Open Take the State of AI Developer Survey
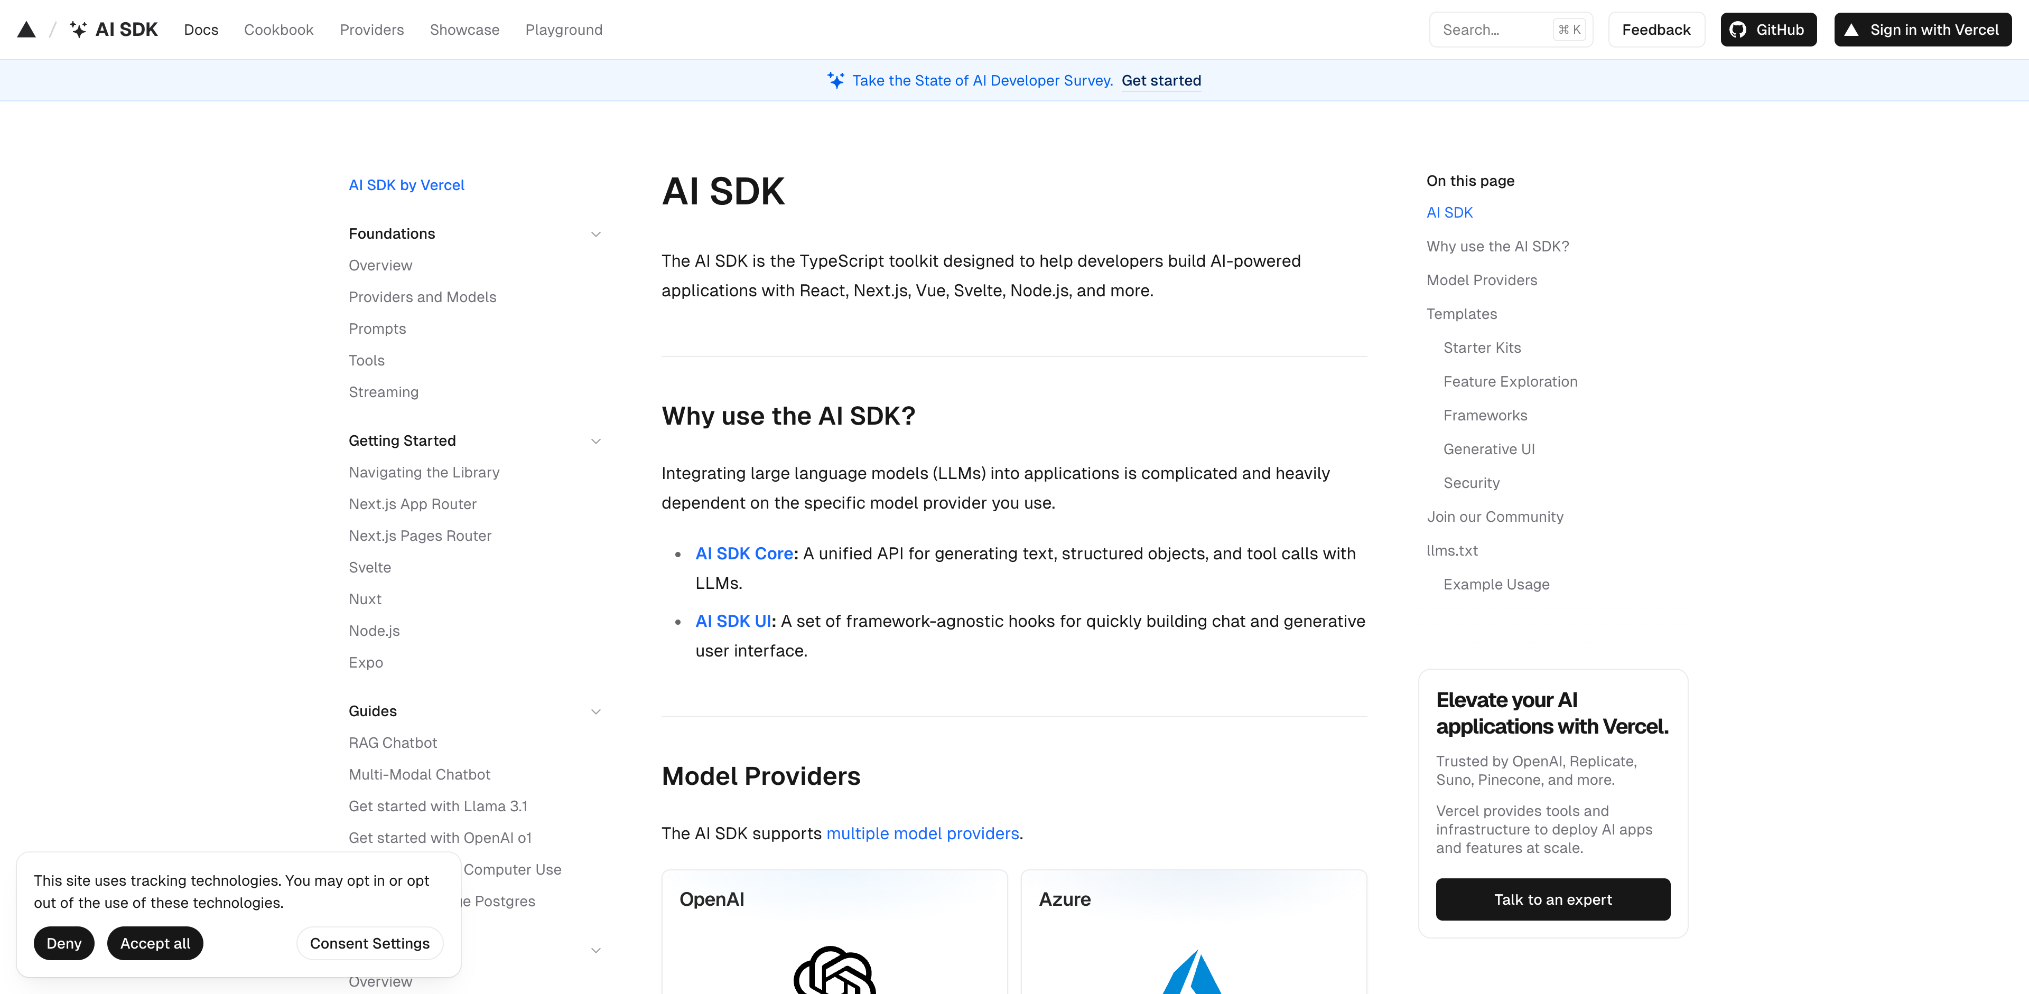This screenshot has width=2029, height=994. [982, 80]
